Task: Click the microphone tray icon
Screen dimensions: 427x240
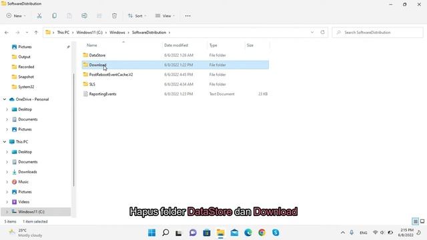Action: pos(352,233)
